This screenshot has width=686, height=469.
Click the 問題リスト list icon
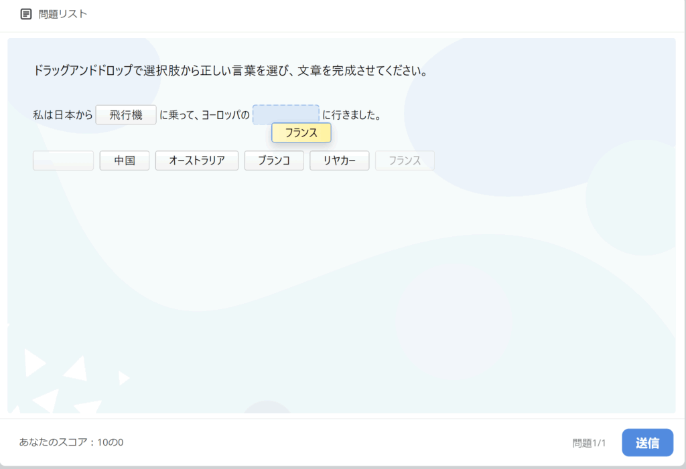[26, 14]
